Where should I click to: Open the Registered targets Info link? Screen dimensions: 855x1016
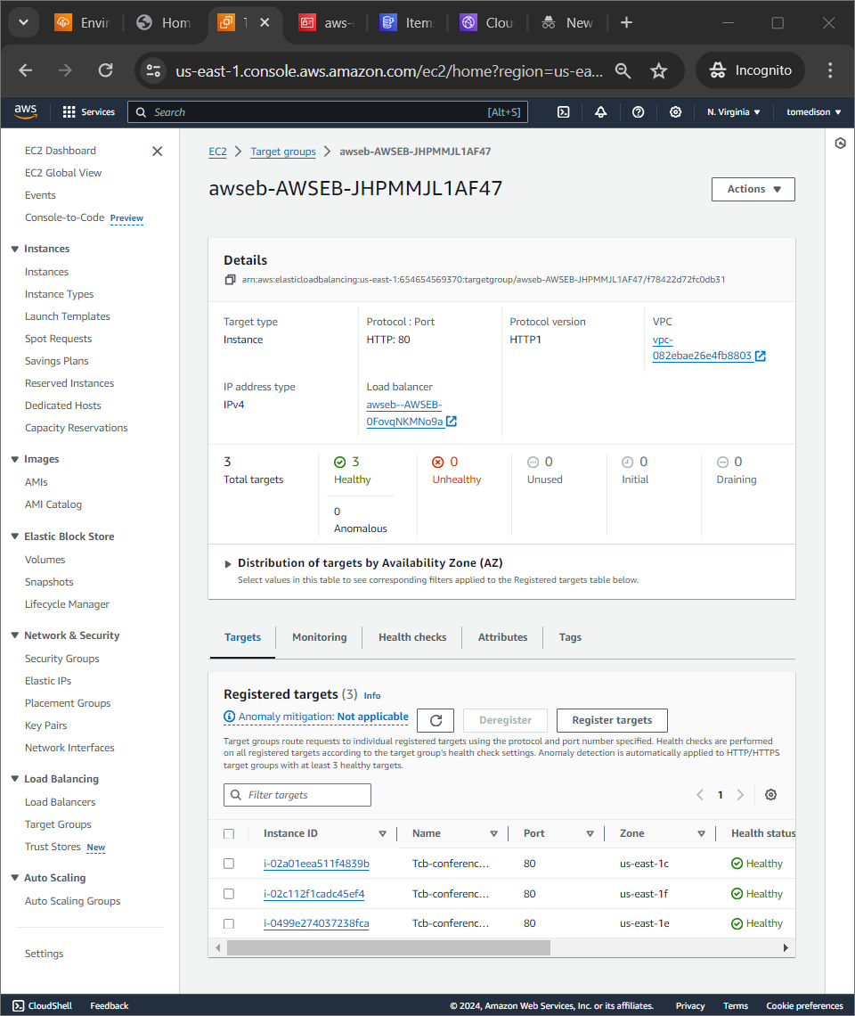pyautogui.click(x=372, y=696)
